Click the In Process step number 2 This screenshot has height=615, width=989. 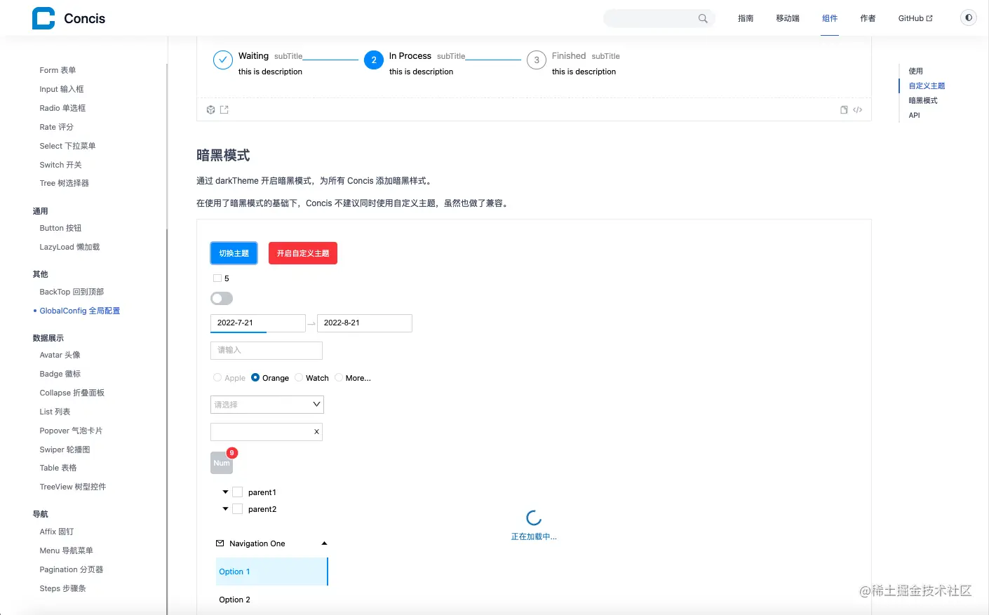[x=374, y=60]
